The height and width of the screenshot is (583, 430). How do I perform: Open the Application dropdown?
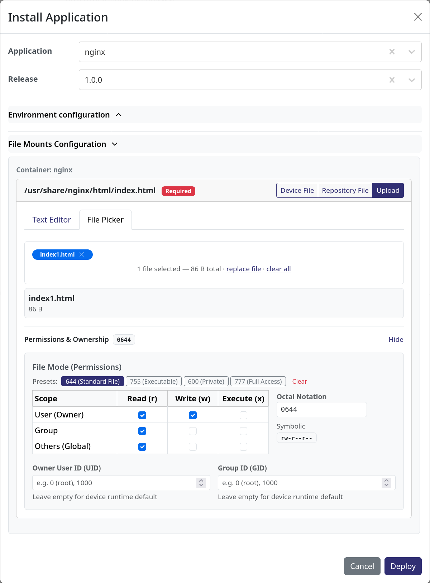click(x=412, y=52)
